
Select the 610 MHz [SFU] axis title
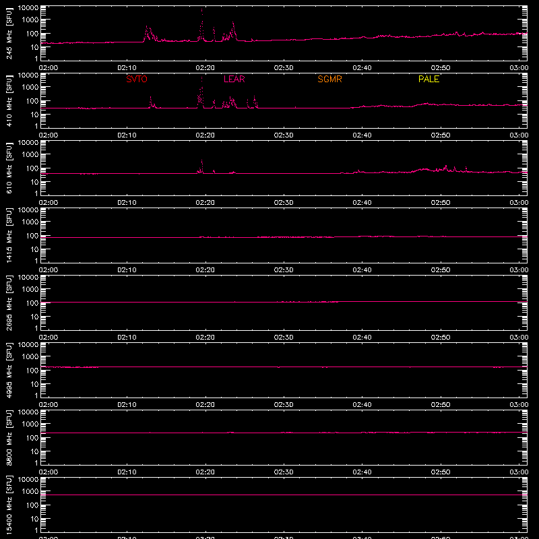tap(9, 168)
